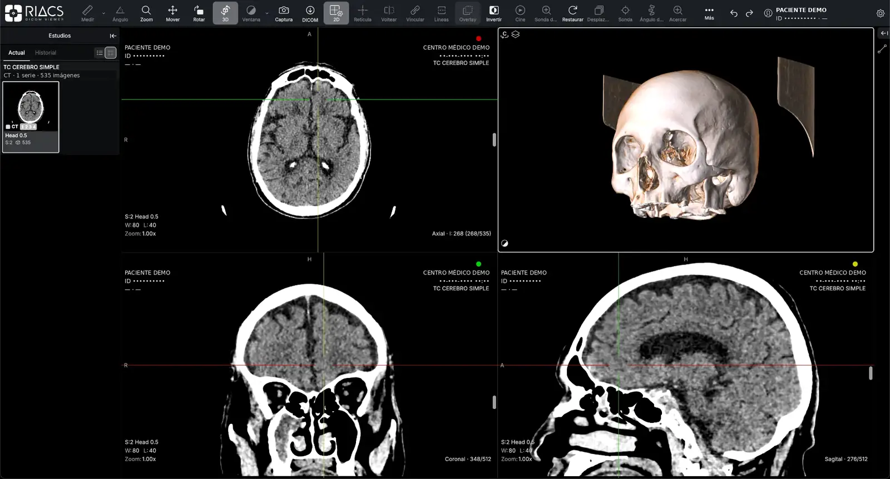The width and height of the screenshot is (890, 479).
Task: Select the Ángulo tool
Action: 120,13
